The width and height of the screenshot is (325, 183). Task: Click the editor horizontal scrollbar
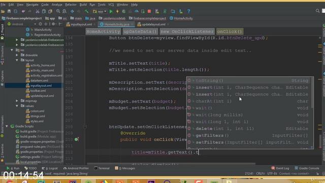171,164
